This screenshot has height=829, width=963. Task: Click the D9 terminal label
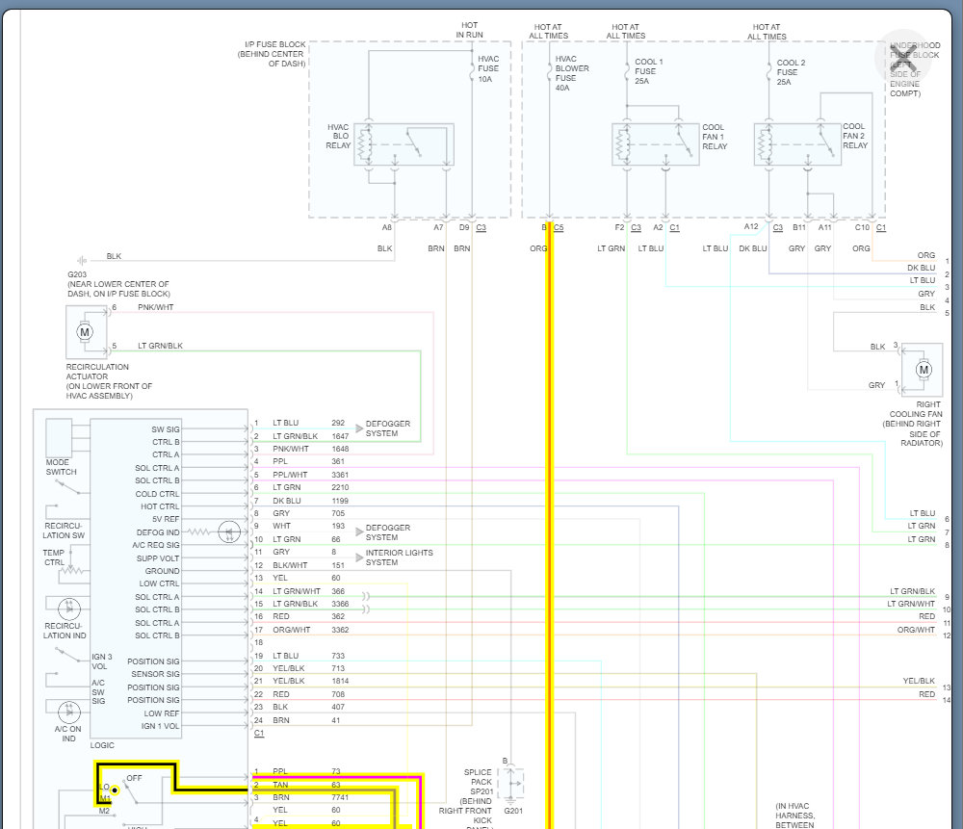point(464,228)
